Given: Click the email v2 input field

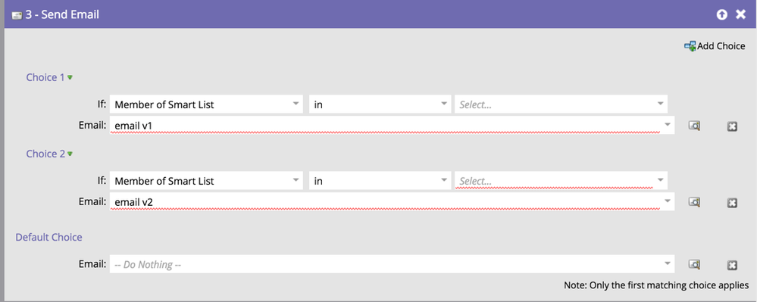Looking at the screenshot, I should coord(392,201).
